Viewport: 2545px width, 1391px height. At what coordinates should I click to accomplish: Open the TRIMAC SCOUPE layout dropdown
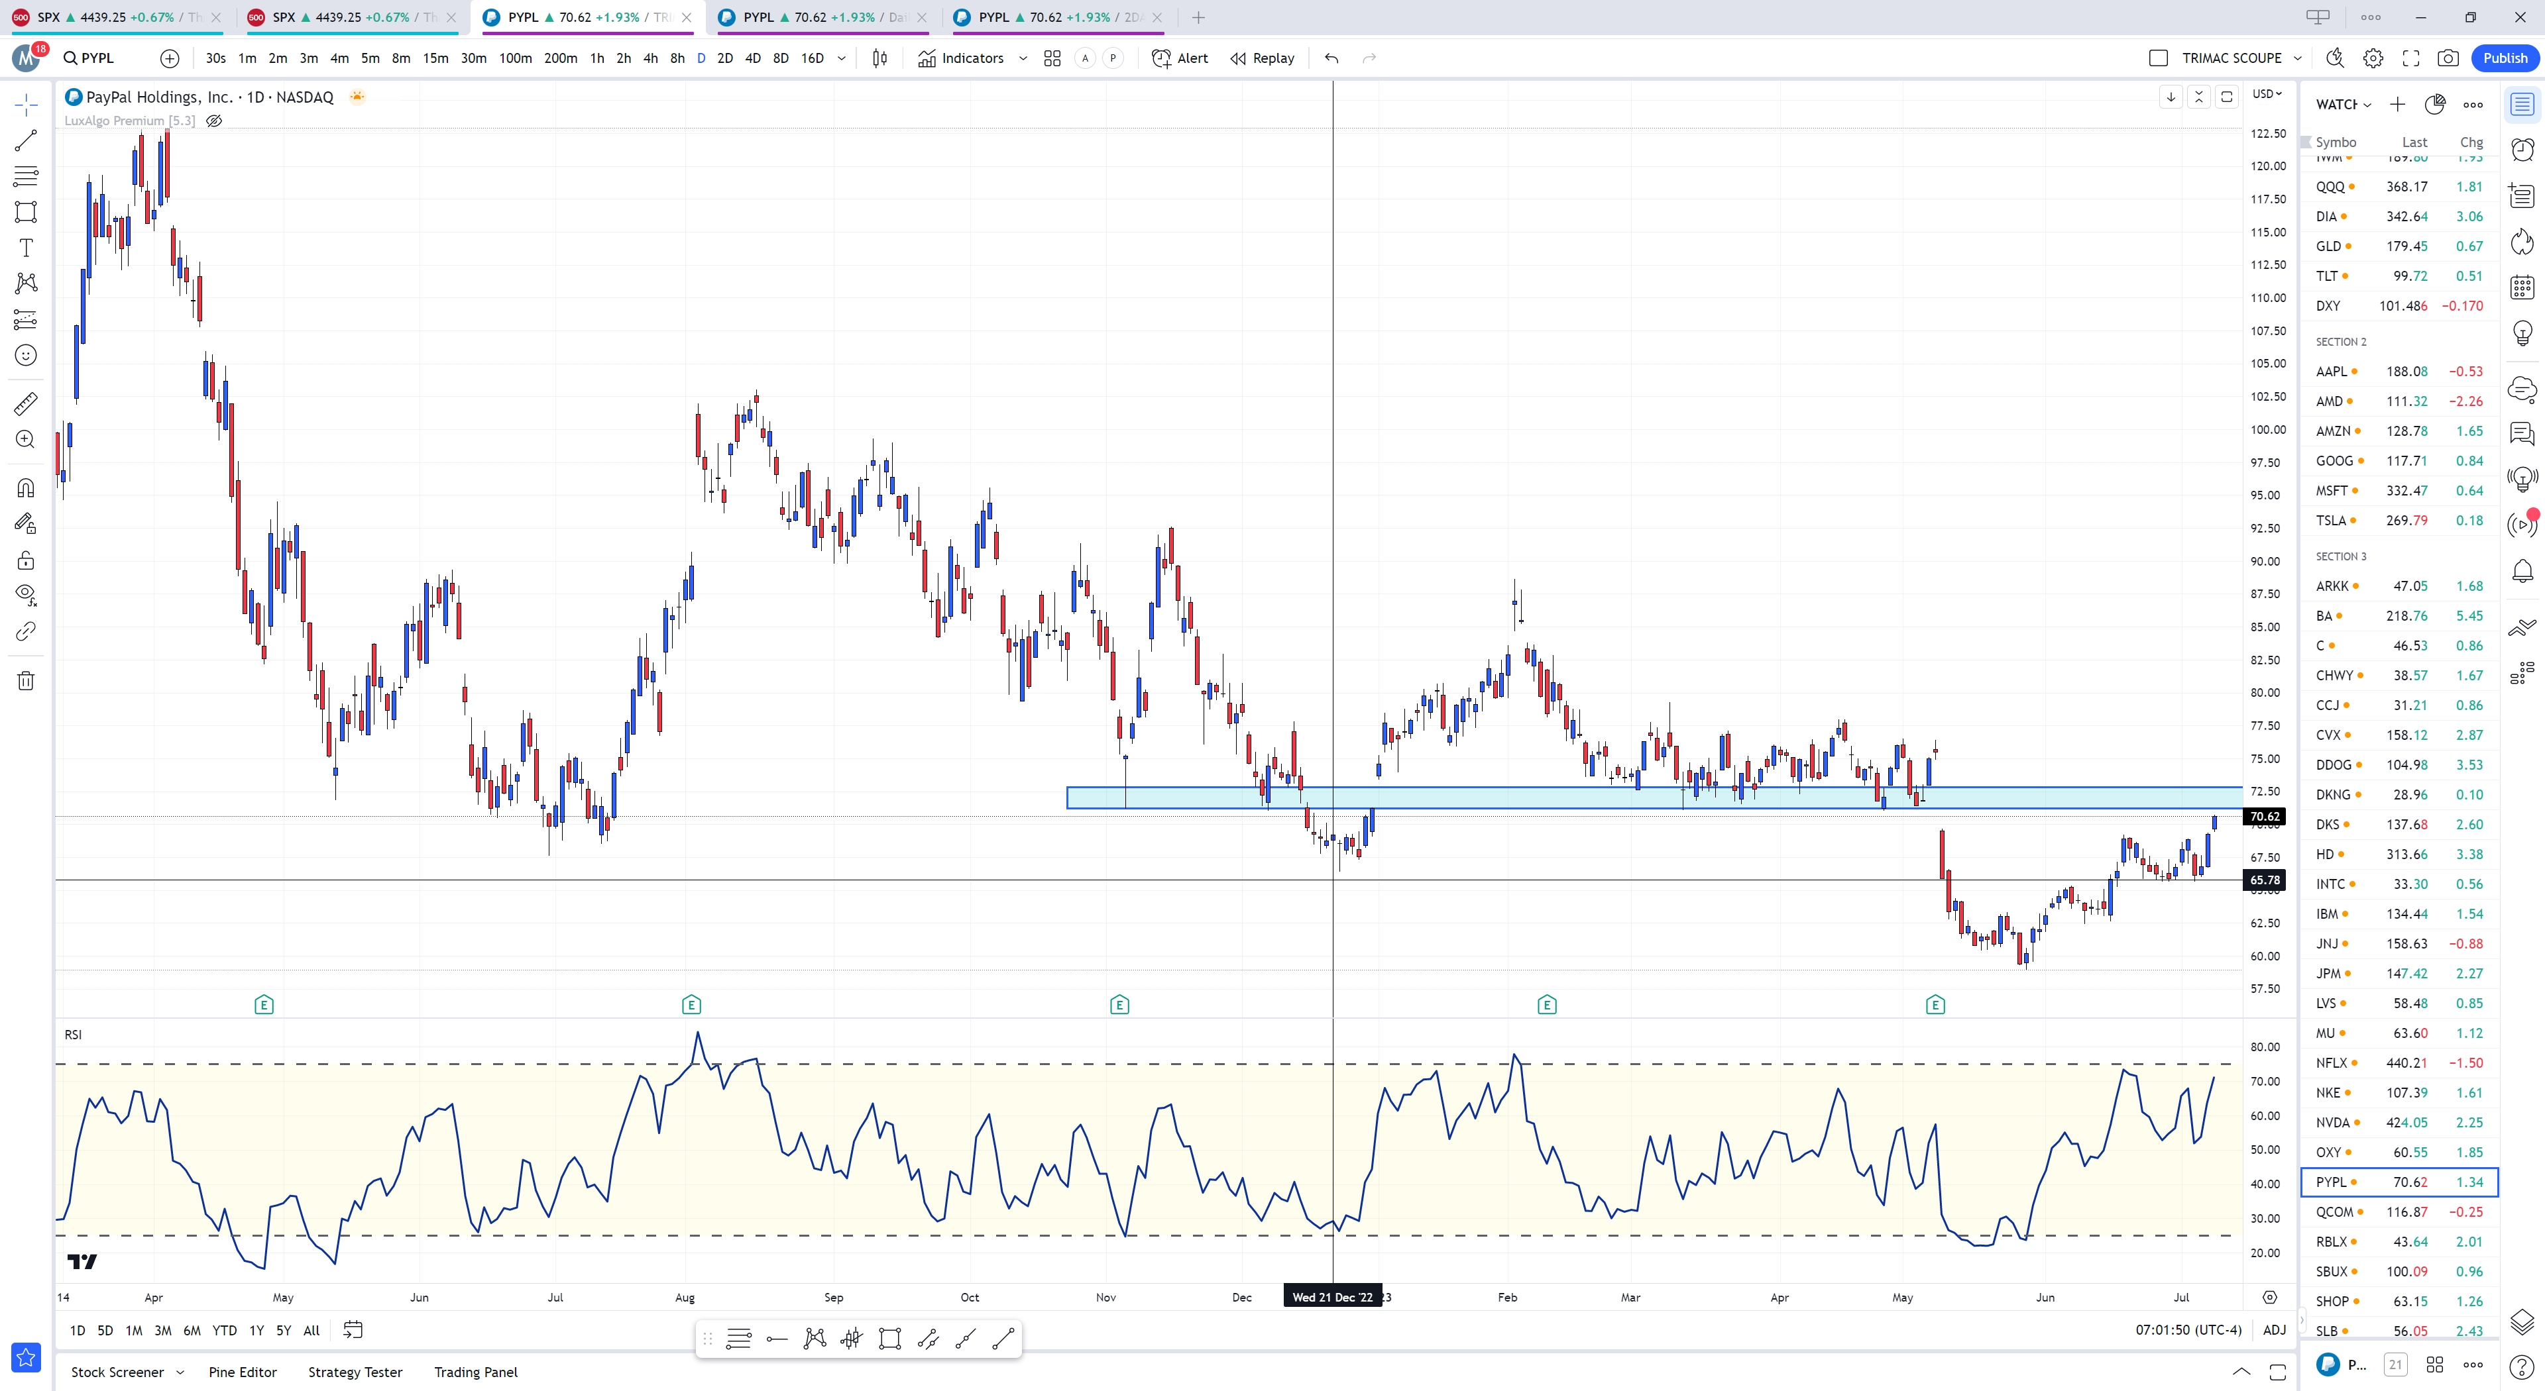click(x=2298, y=58)
